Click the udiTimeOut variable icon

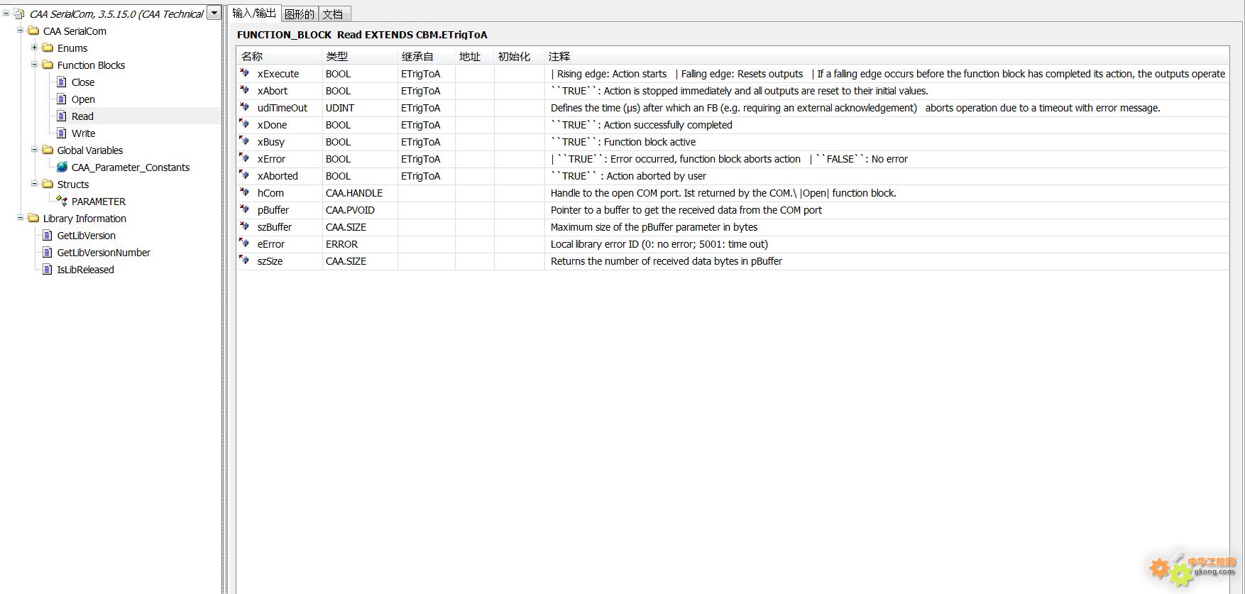point(245,107)
